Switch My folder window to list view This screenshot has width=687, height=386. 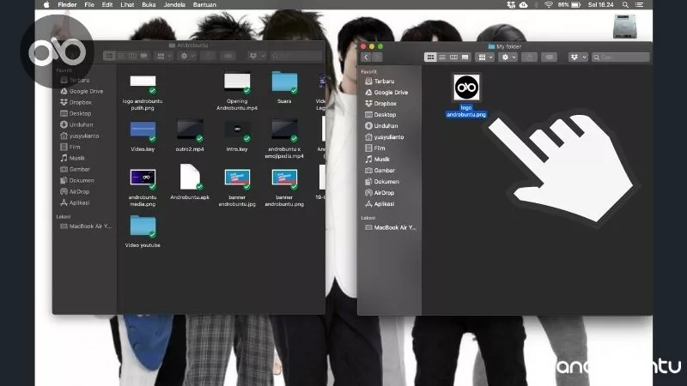pos(442,57)
